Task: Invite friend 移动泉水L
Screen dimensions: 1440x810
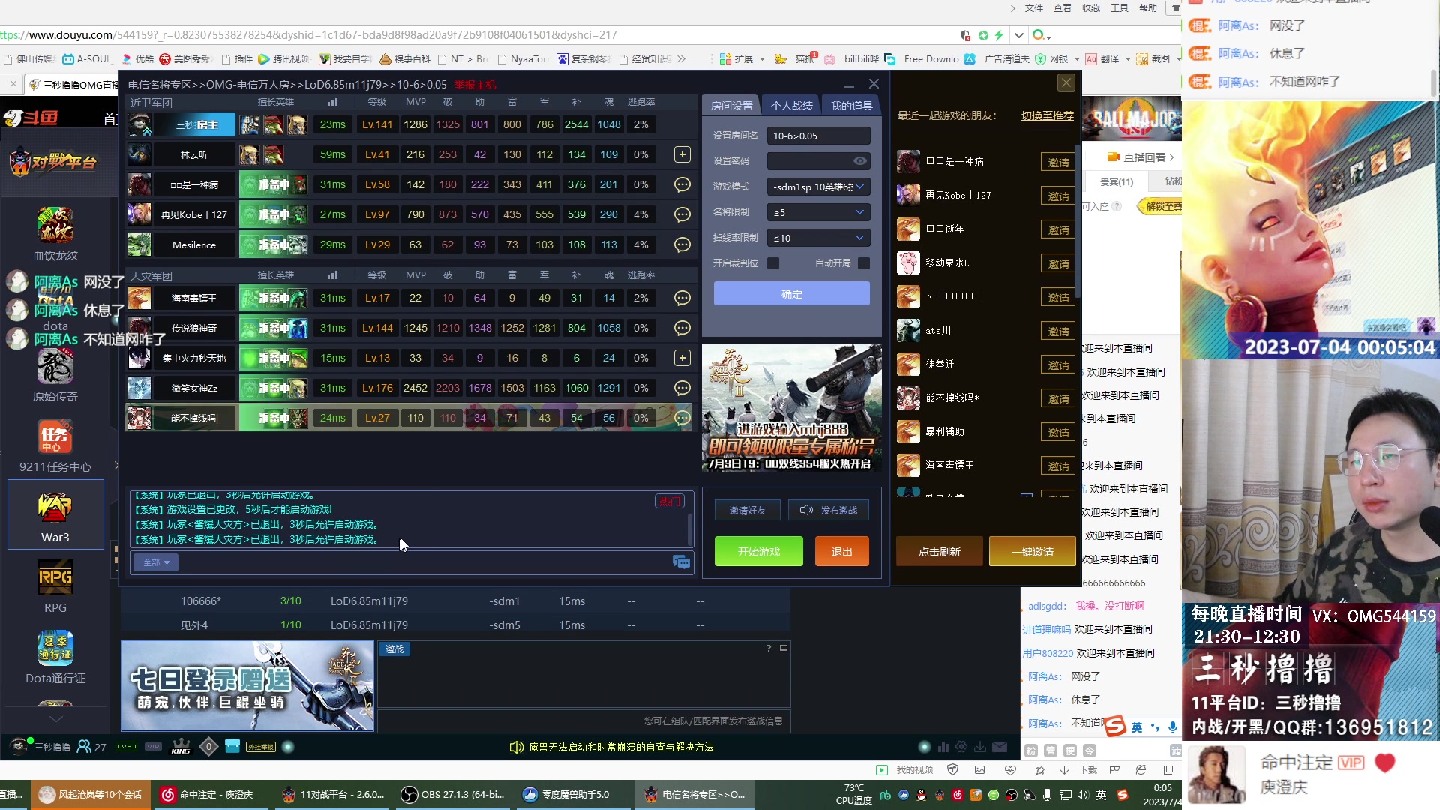Action: [x=1058, y=263]
